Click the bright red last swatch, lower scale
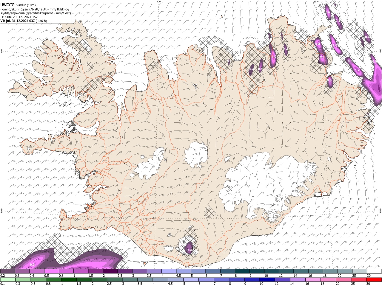This screenshot has height=286, width=382. click(374, 279)
